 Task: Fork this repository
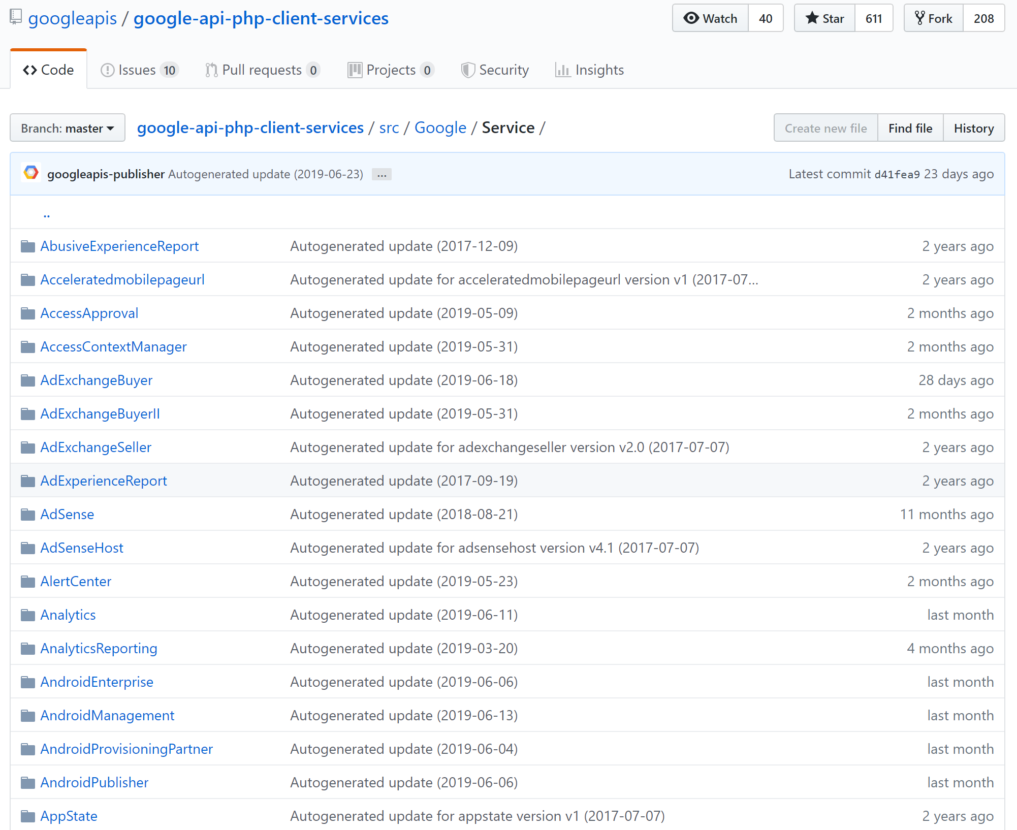click(x=933, y=18)
